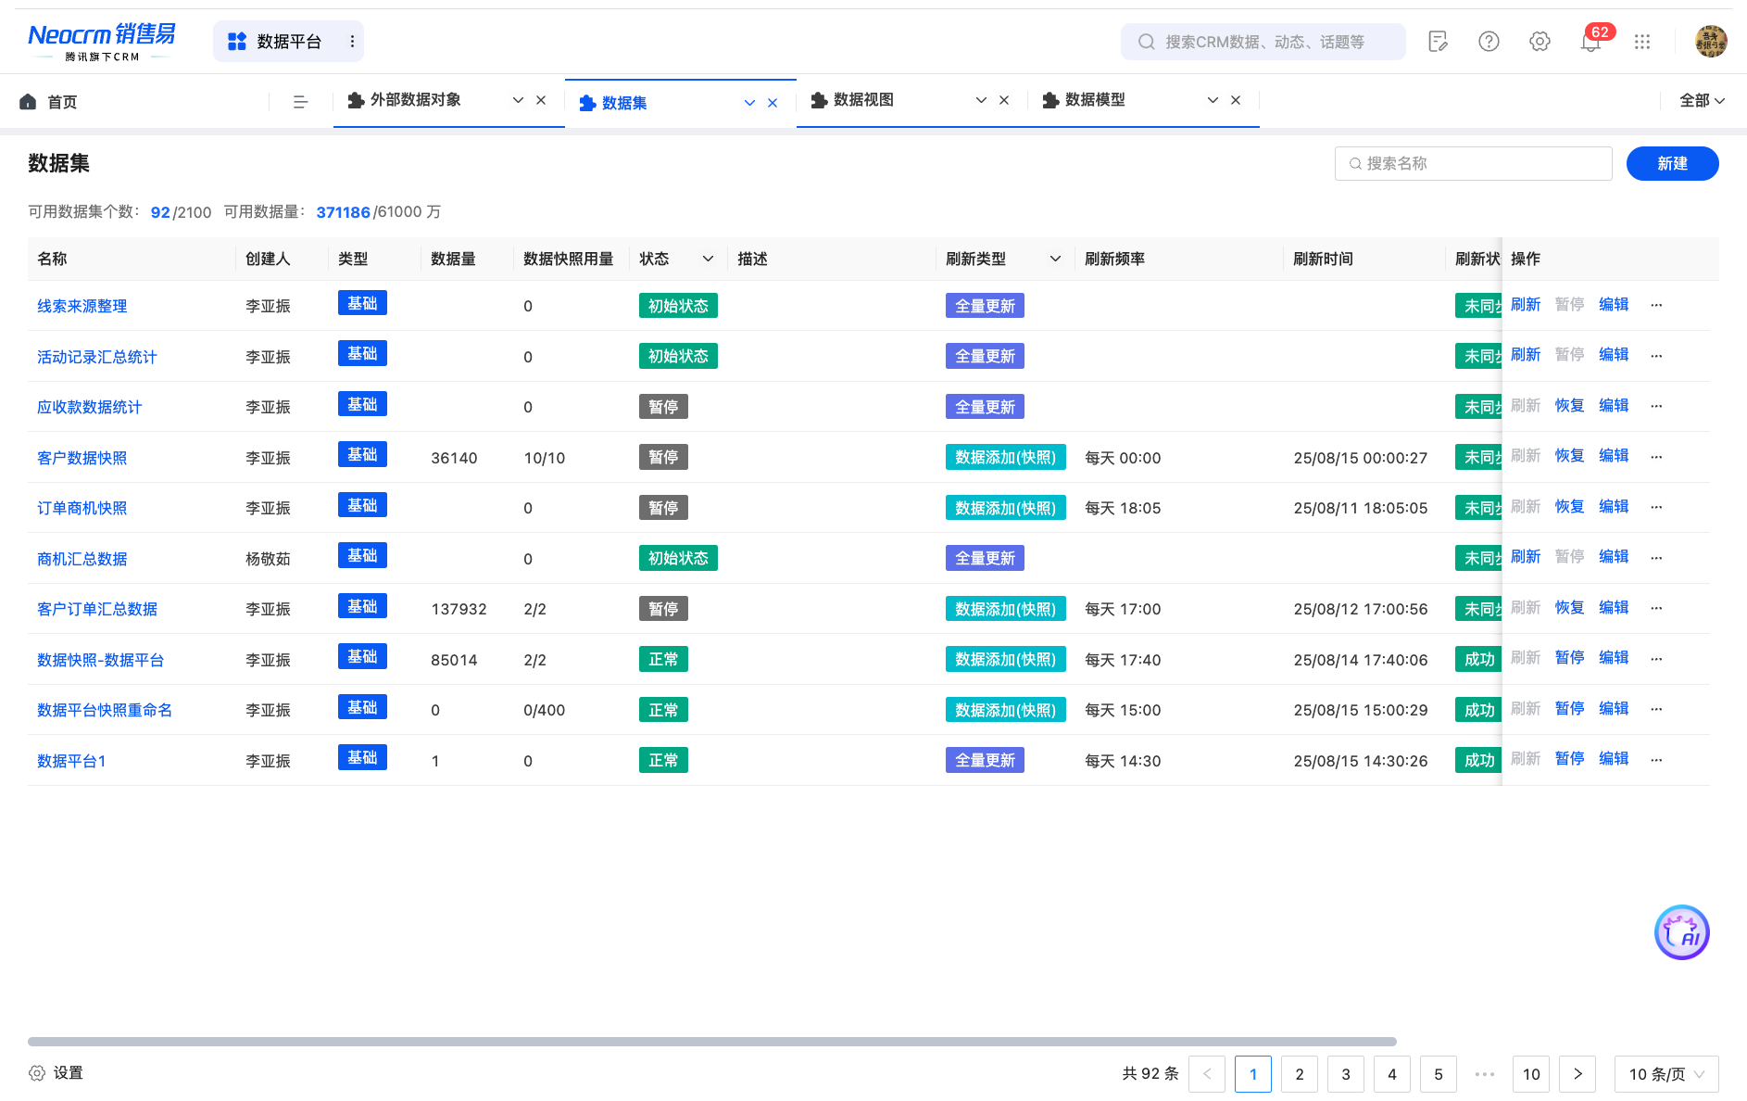Click the help question mark icon

click(1489, 42)
